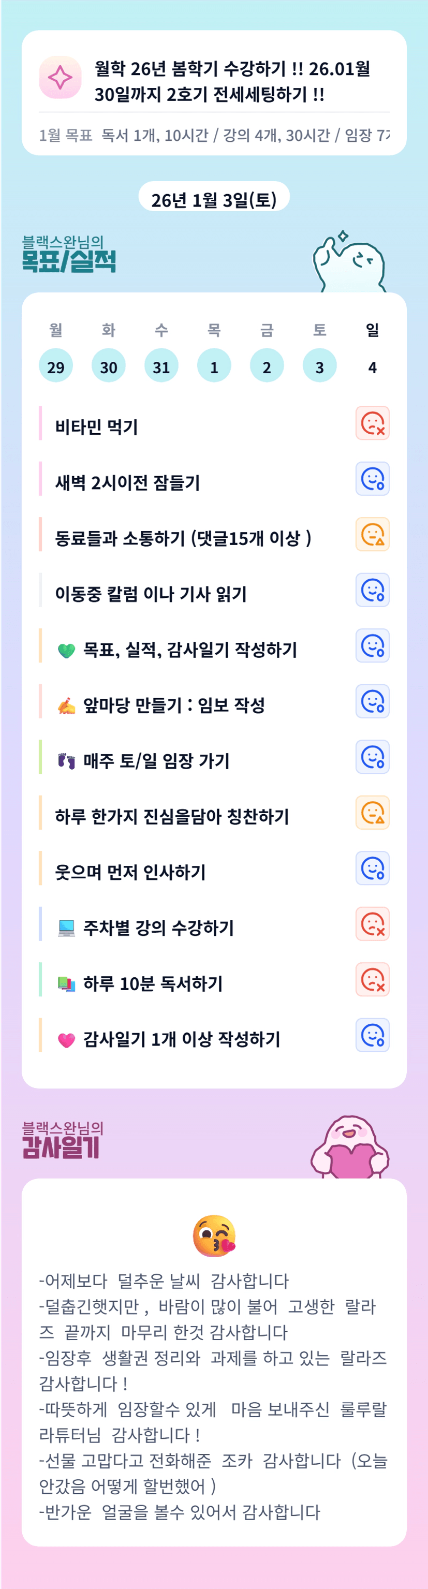The height and width of the screenshot is (1589, 428).
Task: Click the pink heart-holding mascot character
Action: coord(350,1147)
